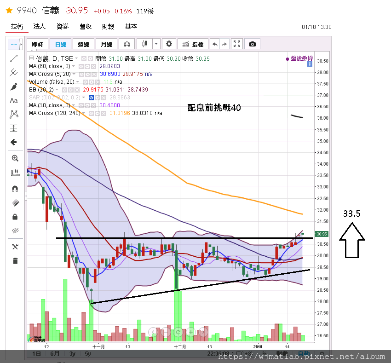Image resolution: width=391 pixels, height=363 pixels.
Task: Select the crosshair cursor tool
Action: [14, 45]
